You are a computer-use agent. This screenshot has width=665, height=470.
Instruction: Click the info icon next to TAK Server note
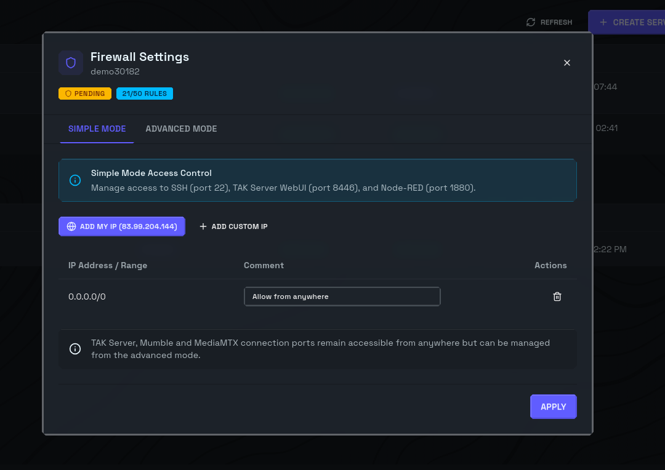tap(75, 349)
